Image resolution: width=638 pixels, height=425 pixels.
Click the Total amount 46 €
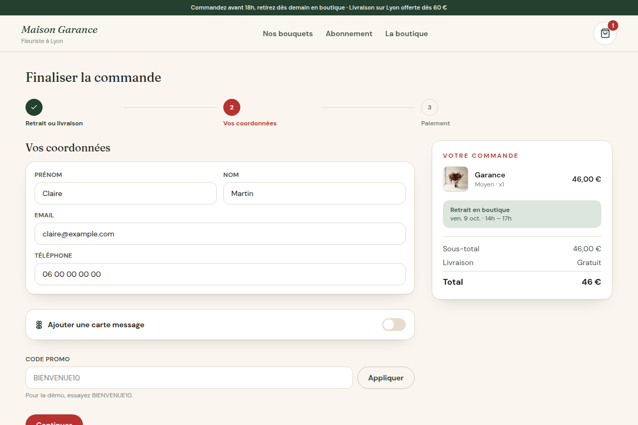(591, 282)
